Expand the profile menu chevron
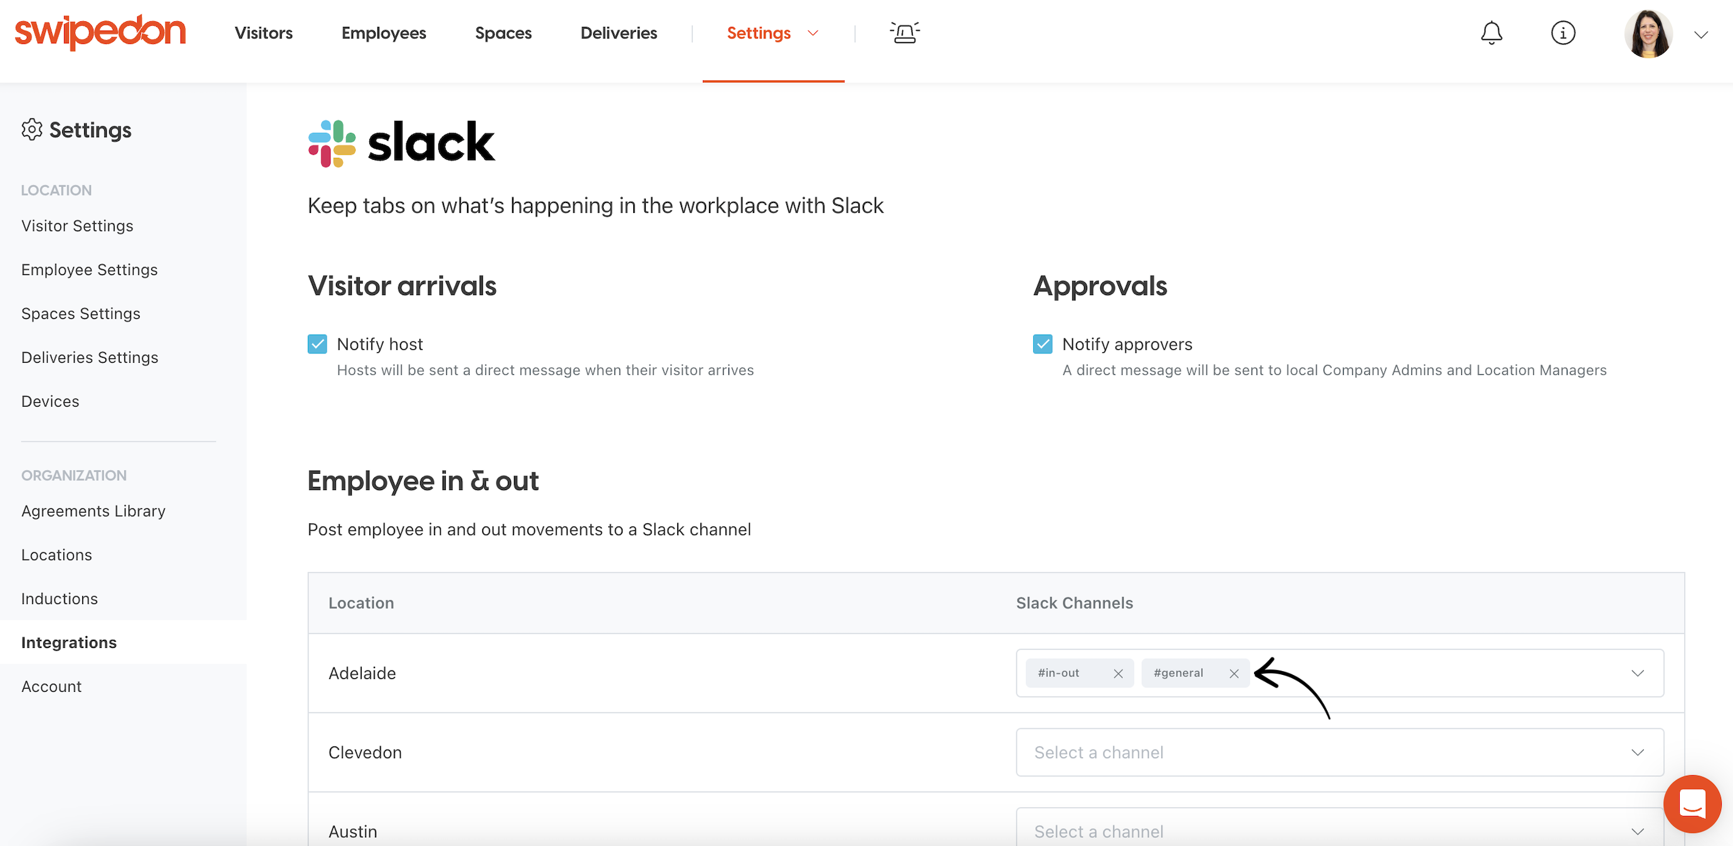This screenshot has height=846, width=1733. [x=1702, y=35]
